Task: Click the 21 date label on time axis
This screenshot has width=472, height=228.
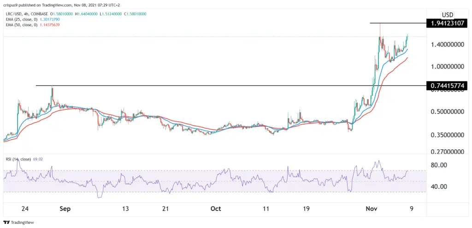Action: tap(165, 209)
